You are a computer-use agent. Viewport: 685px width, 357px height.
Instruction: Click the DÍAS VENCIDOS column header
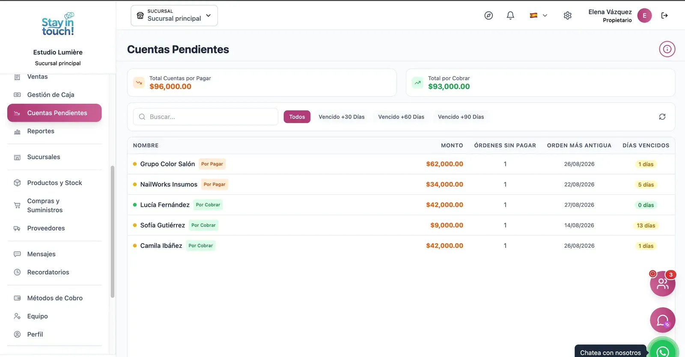click(x=646, y=146)
